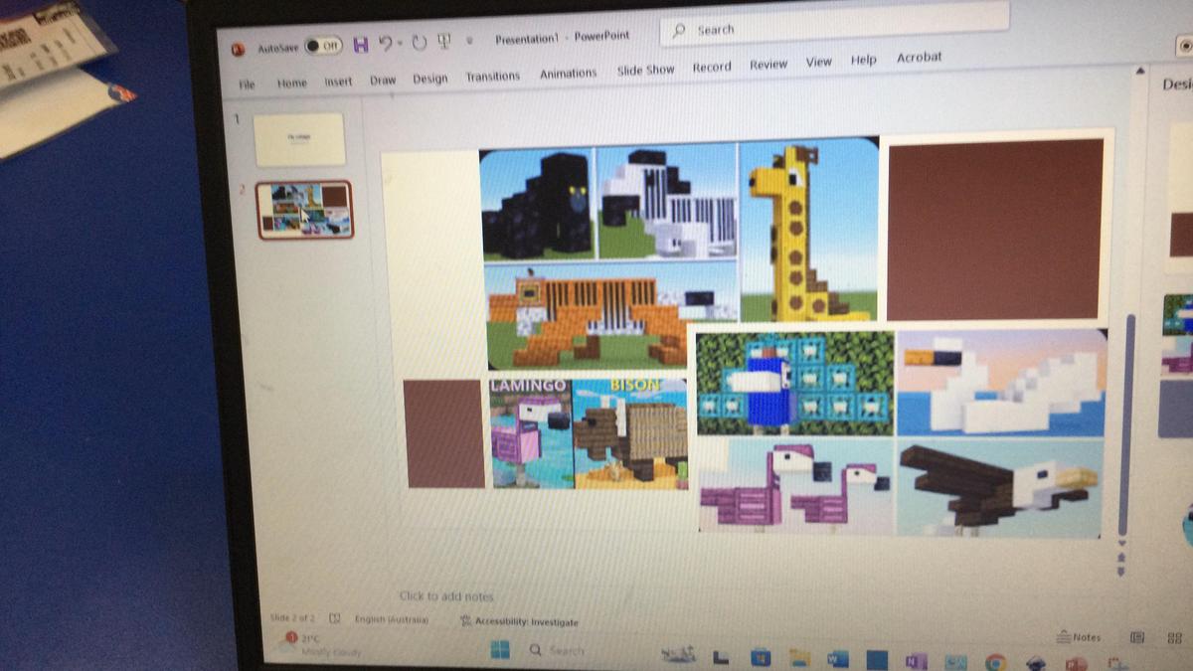Select the zebra picture on the slide

point(667,202)
